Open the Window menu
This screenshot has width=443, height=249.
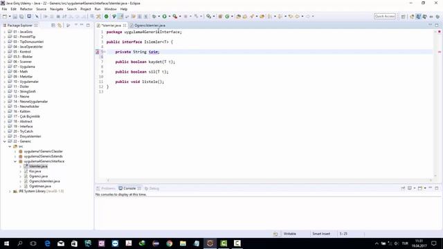click(110, 9)
